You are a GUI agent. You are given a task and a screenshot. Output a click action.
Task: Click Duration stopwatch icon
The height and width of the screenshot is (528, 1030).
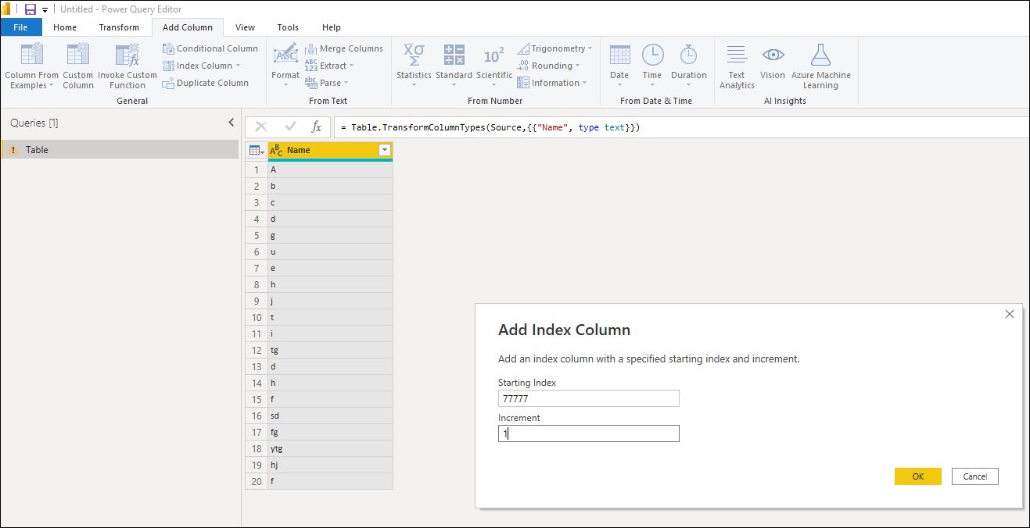[688, 55]
